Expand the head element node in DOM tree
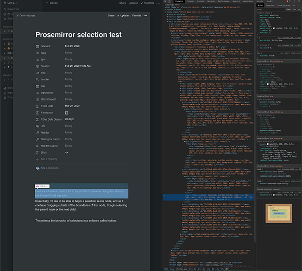302x271 pixels. pos(166,10)
